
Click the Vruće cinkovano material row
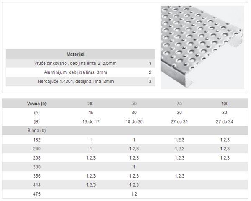(x=80, y=63)
